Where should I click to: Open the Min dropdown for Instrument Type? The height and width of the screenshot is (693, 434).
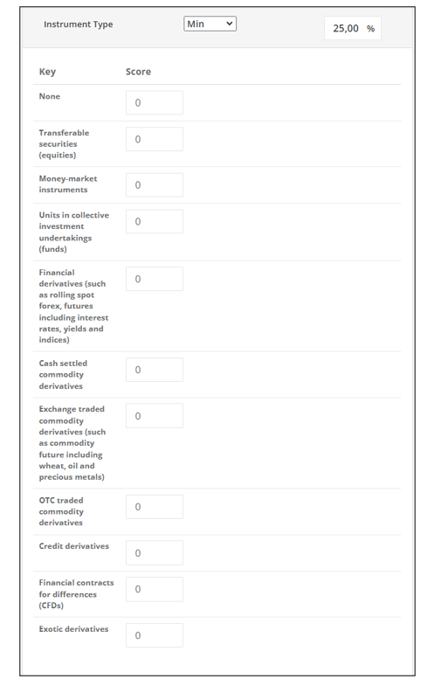coord(210,24)
